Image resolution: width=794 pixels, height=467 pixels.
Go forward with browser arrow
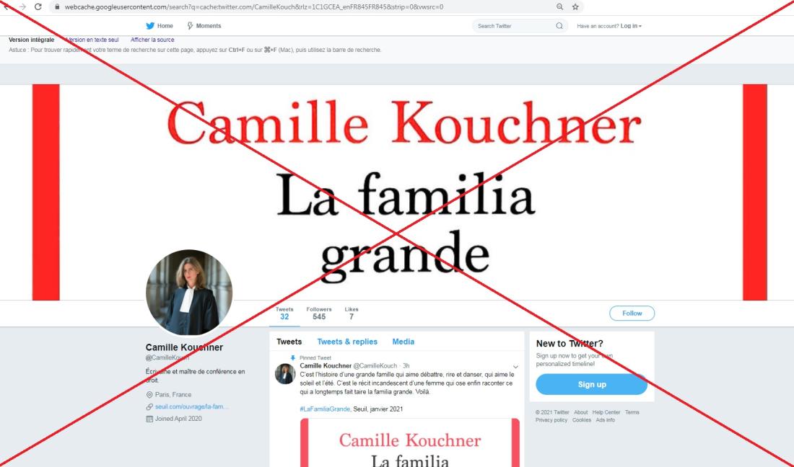22,6
